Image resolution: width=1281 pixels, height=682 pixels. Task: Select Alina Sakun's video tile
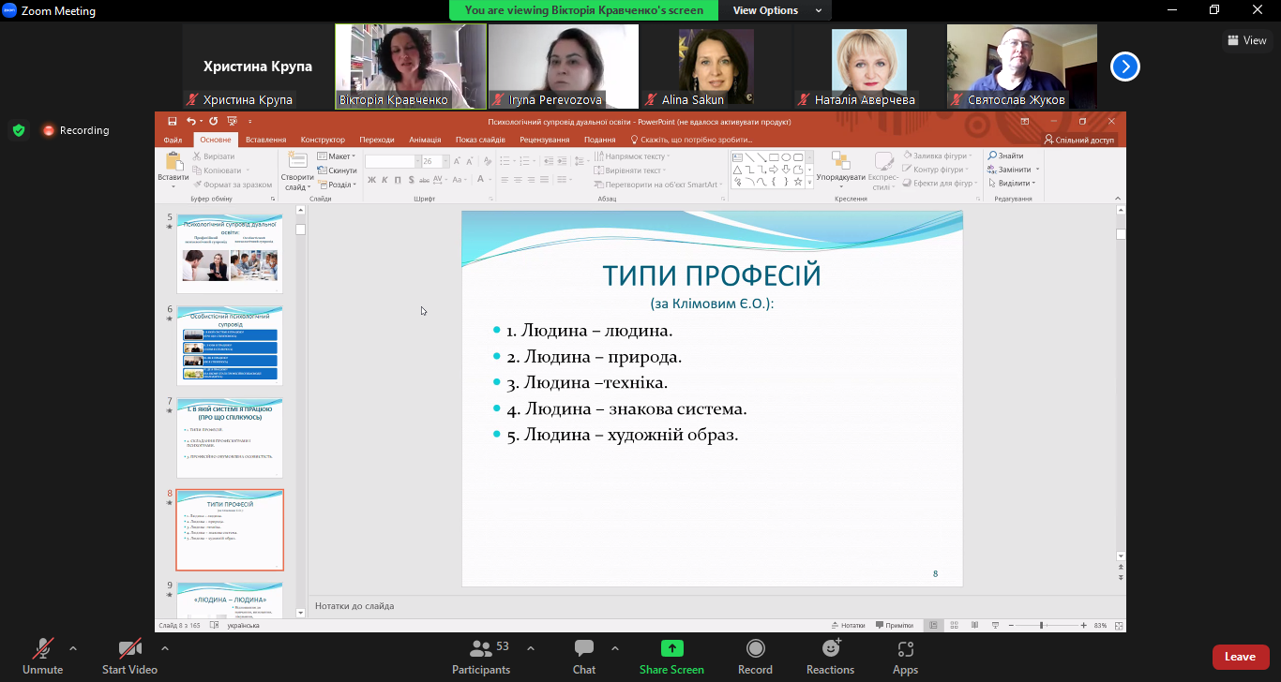(x=716, y=66)
